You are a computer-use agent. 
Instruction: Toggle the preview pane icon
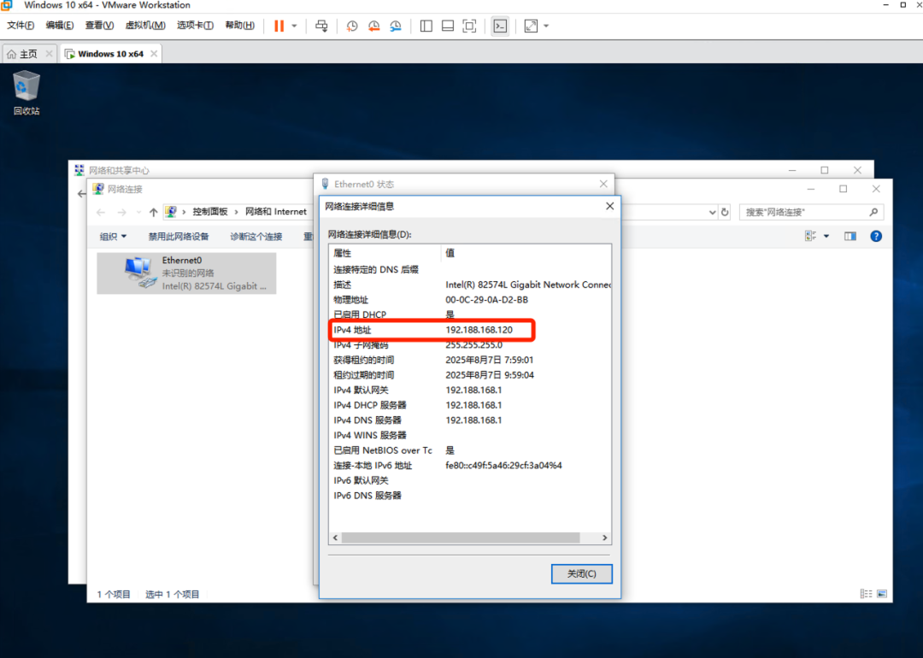pos(850,236)
